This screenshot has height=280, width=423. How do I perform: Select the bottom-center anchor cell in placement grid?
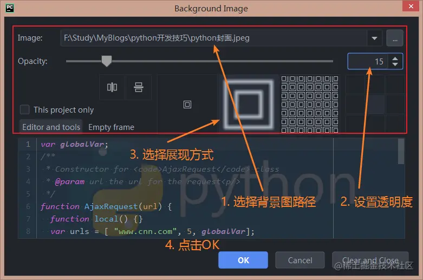pyautogui.click(x=375, y=123)
